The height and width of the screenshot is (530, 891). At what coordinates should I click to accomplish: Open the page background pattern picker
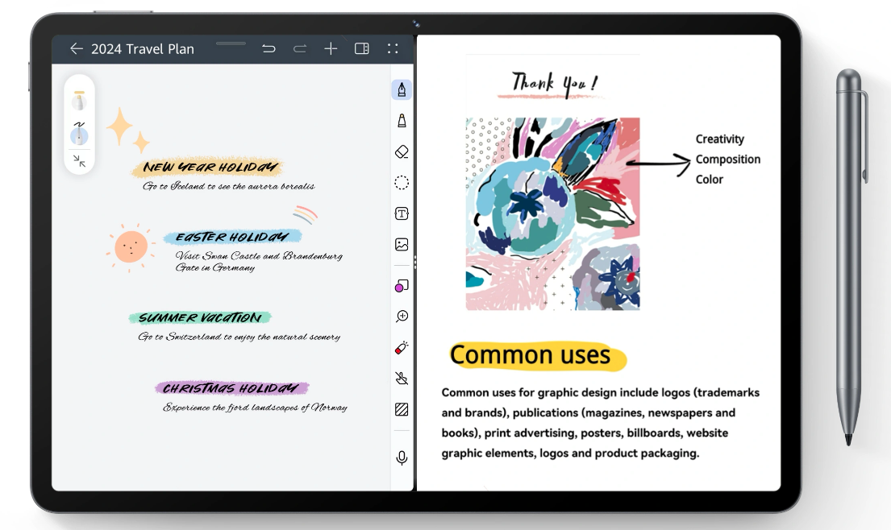402,409
